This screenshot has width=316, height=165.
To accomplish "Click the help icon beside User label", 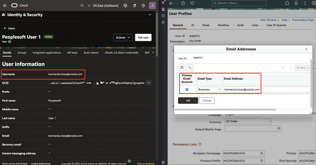I will coord(10,41).
